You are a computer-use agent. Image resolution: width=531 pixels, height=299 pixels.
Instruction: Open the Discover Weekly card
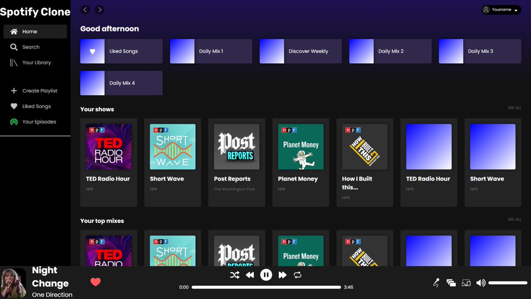coord(300,51)
